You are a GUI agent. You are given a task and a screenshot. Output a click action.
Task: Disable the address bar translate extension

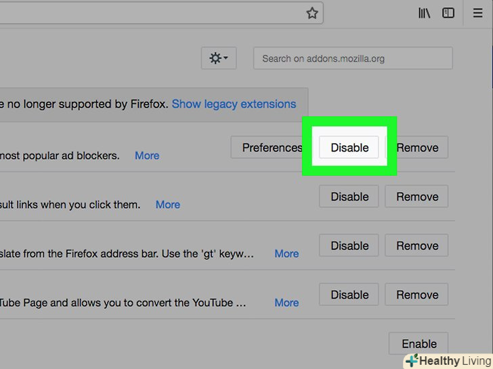click(349, 246)
